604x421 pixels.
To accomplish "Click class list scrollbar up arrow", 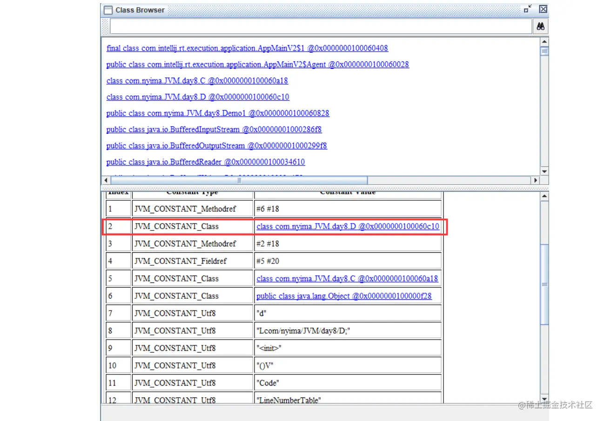I will click(544, 41).
